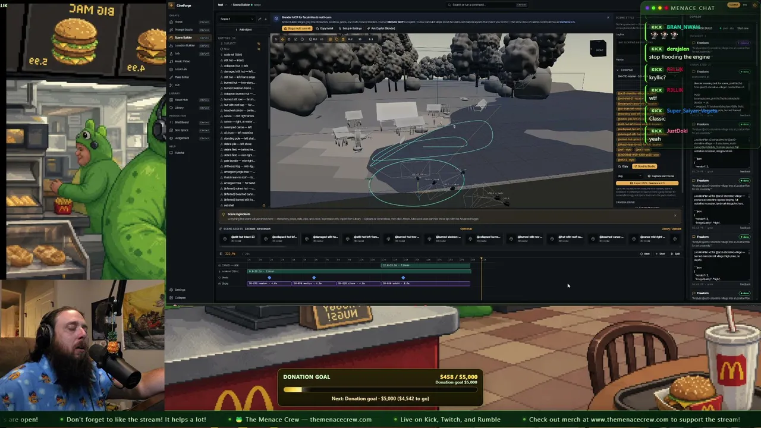Open the Open Hub link
This screenshot has height=428, width=761.
coord(466,229)
